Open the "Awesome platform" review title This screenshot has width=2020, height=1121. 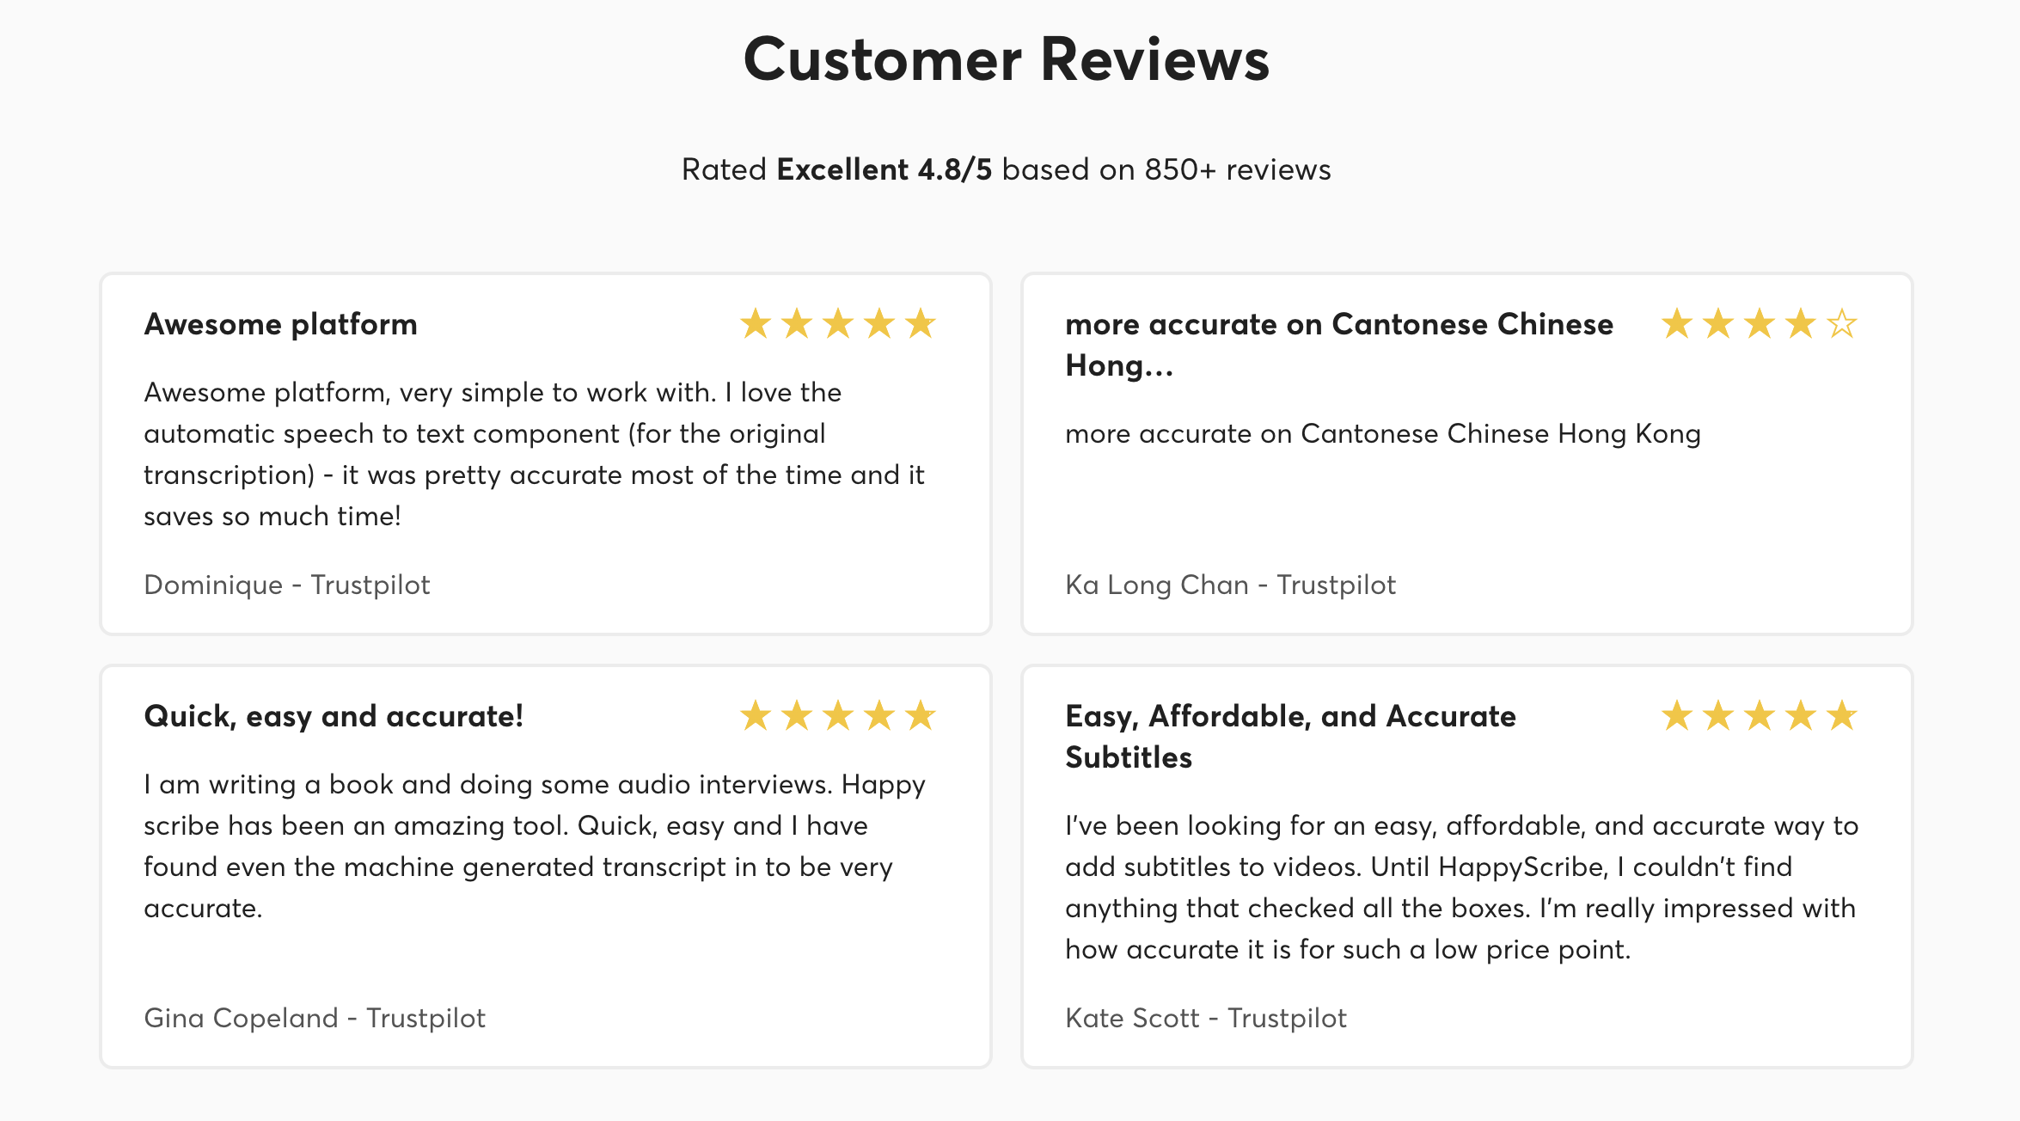click(x=280, y=324)
